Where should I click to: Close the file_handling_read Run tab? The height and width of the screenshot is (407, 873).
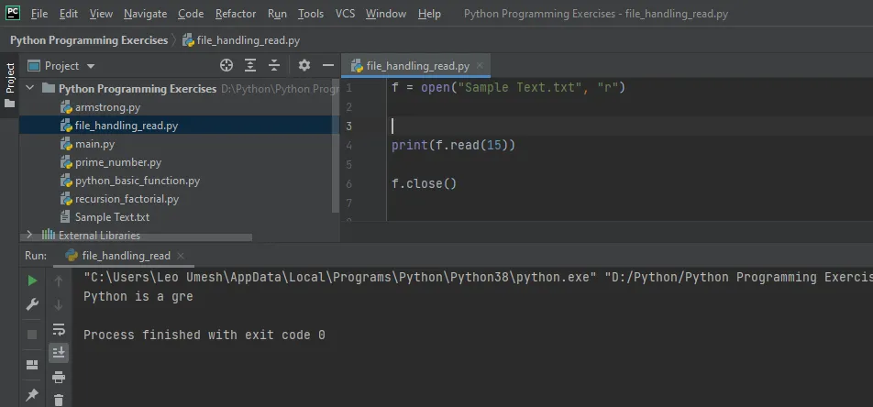pyautogui.click(x=181, y=256)
